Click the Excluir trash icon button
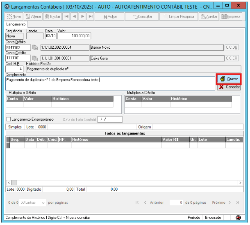Image resolution: width=250 pixels, height=225 pixels. 52,16
